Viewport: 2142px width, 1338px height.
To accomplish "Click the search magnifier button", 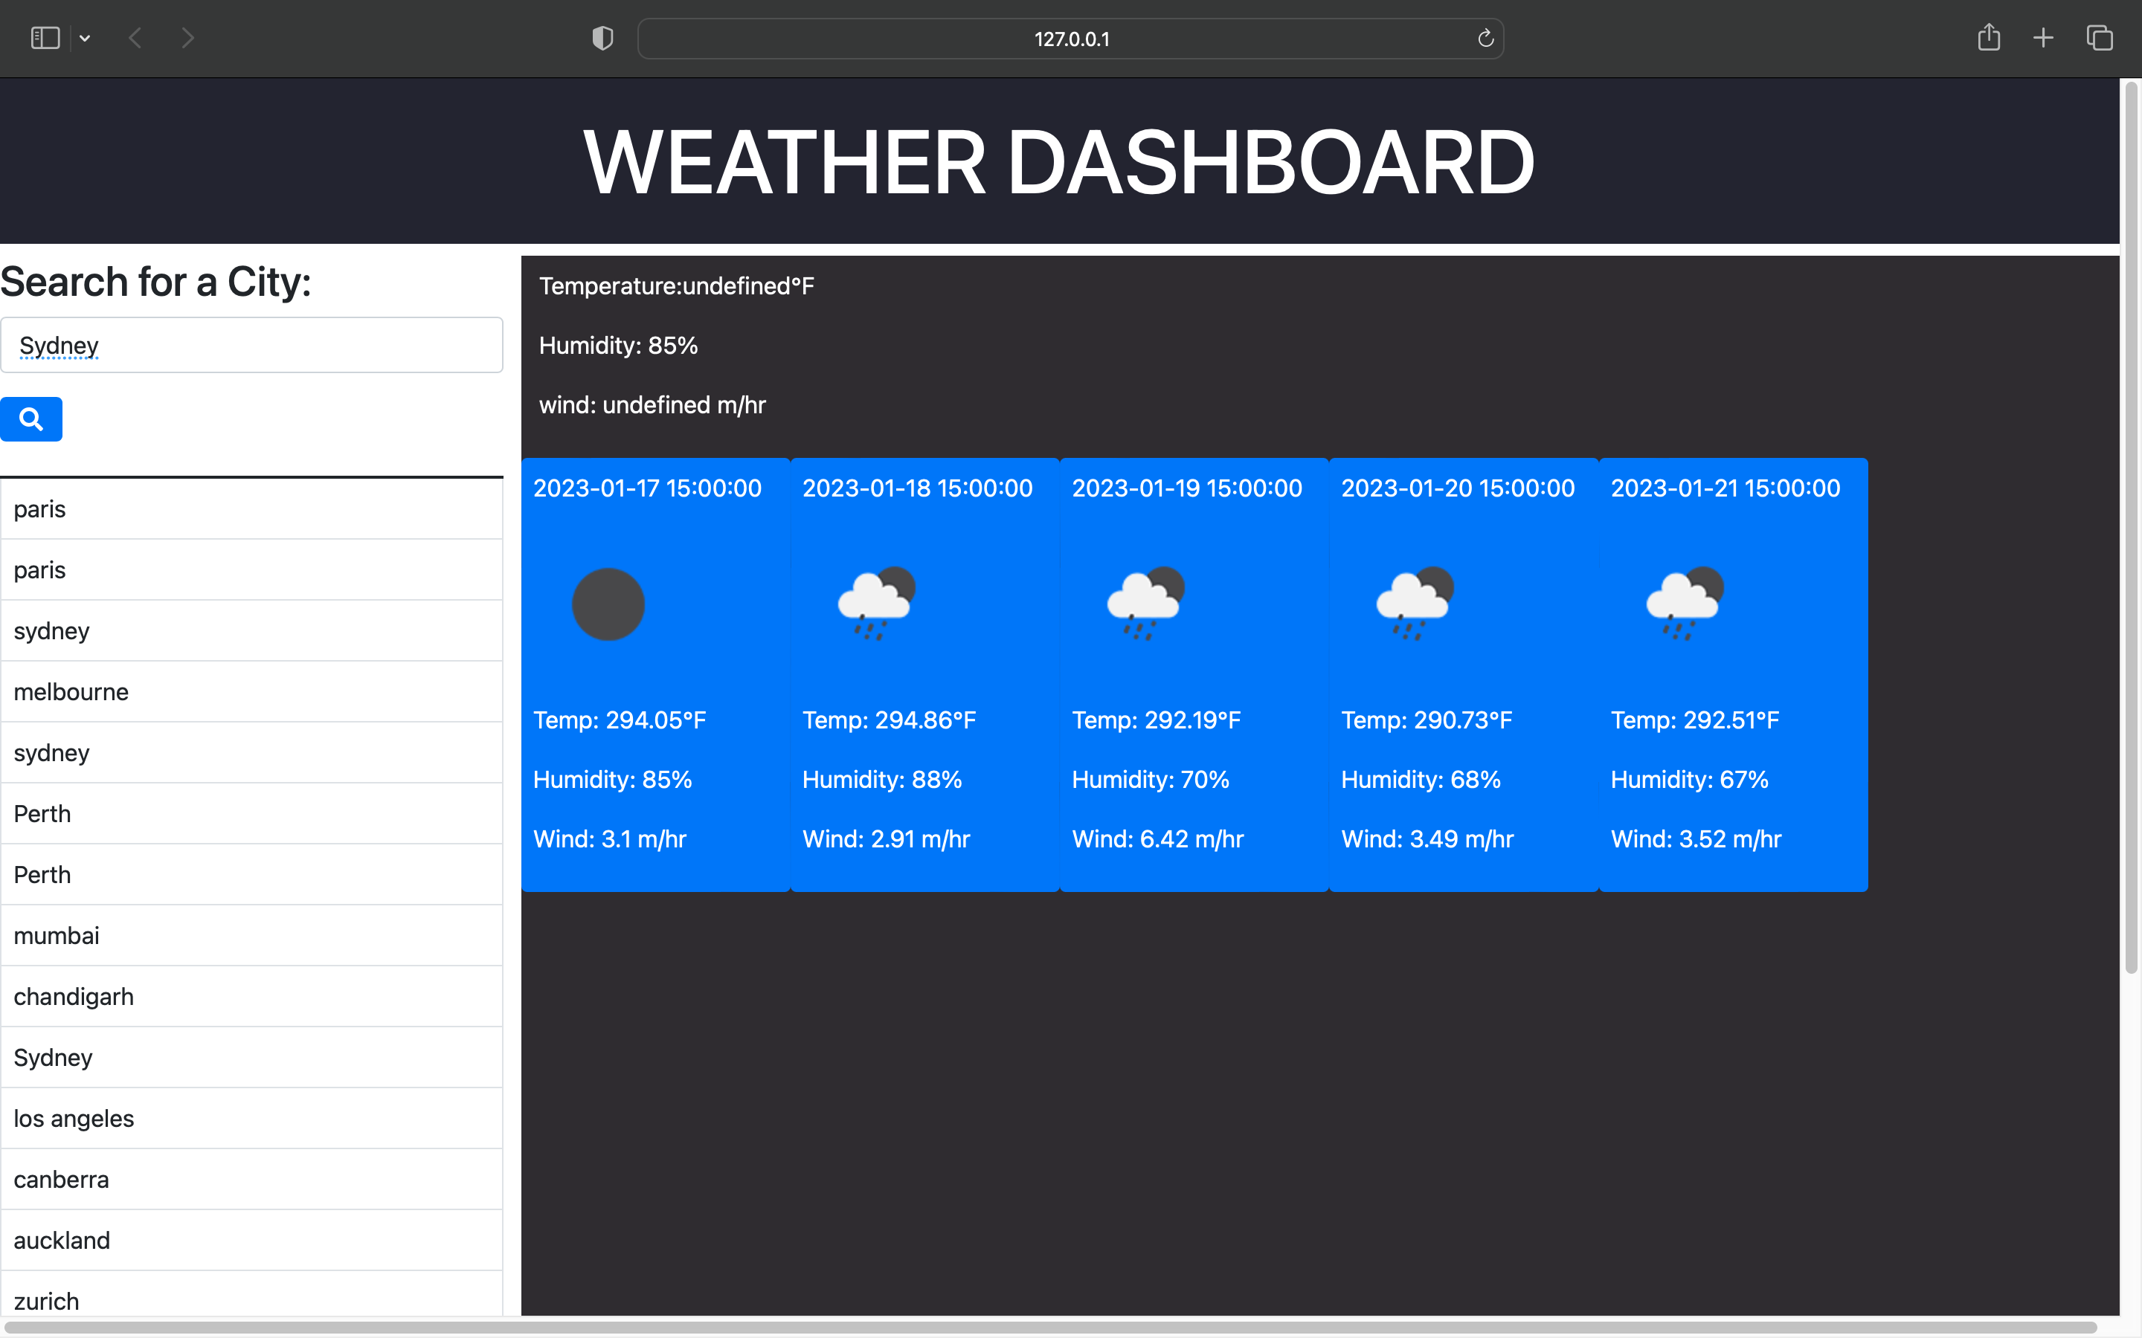I will pos(31,418).
